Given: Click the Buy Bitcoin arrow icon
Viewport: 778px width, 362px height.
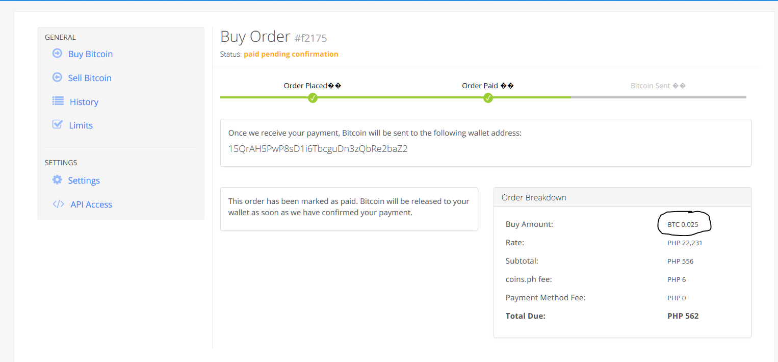Looking at the screenshot, I should click(x=58, y=54).
